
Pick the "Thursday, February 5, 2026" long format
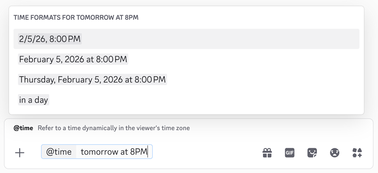click(x=92, y=80)
